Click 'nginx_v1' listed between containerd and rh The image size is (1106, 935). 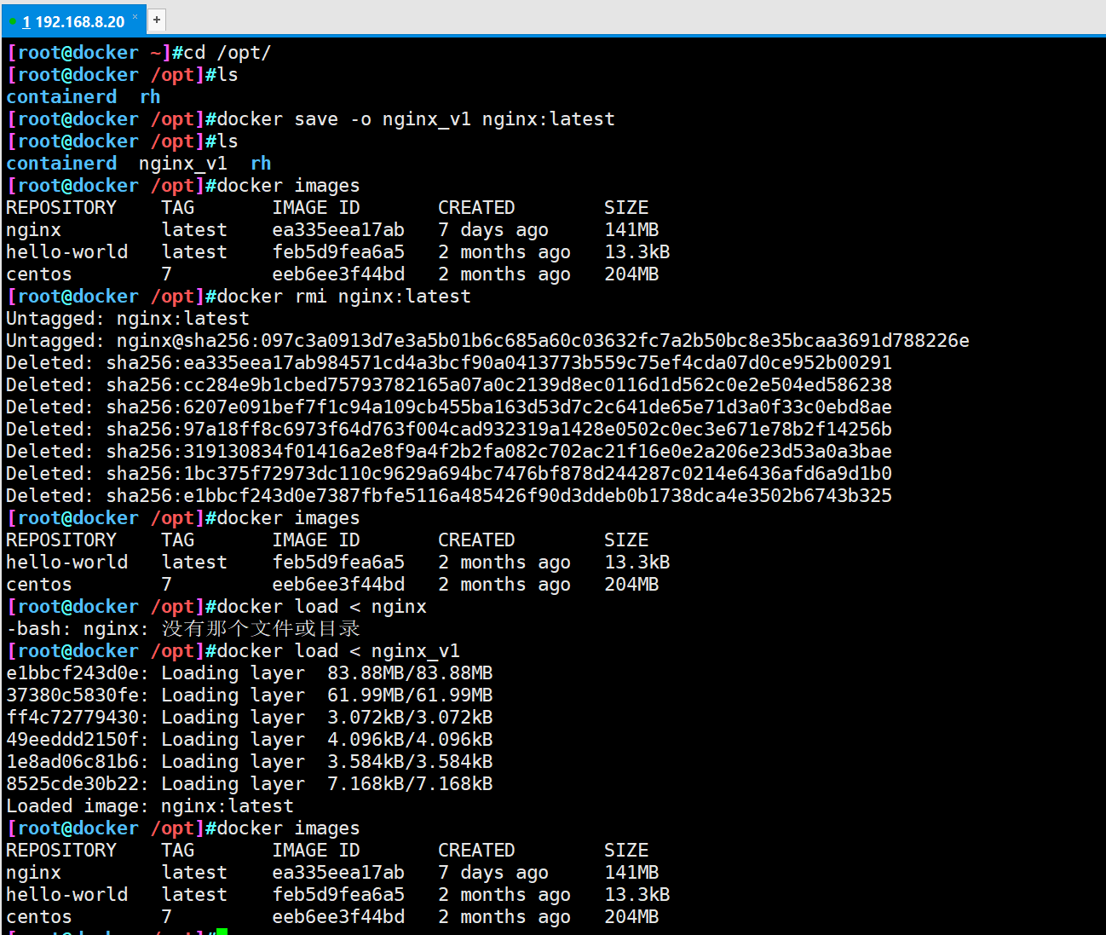point(183,164)
